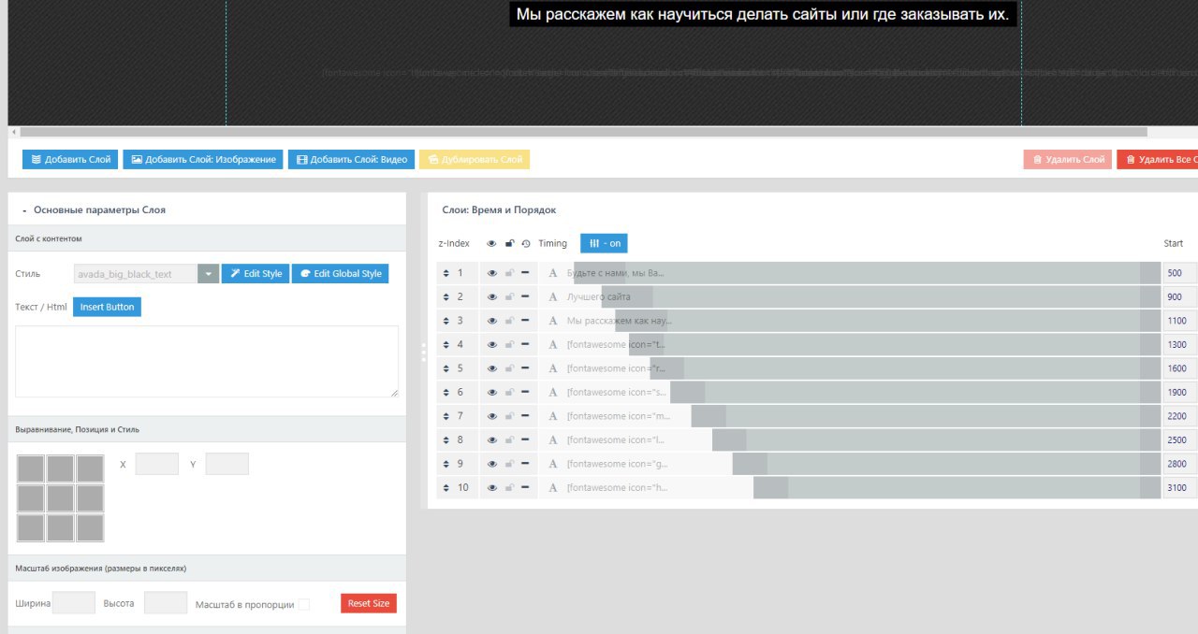Click the red 'Reset Size' button
The height and width of the screenshot is (634, 1198).
[369, 603]
